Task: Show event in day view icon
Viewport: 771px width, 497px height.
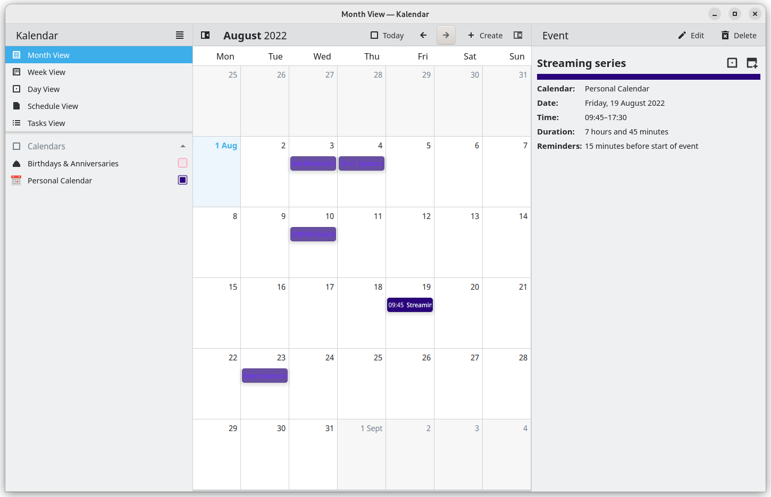Action: click(x=732, y=63)
